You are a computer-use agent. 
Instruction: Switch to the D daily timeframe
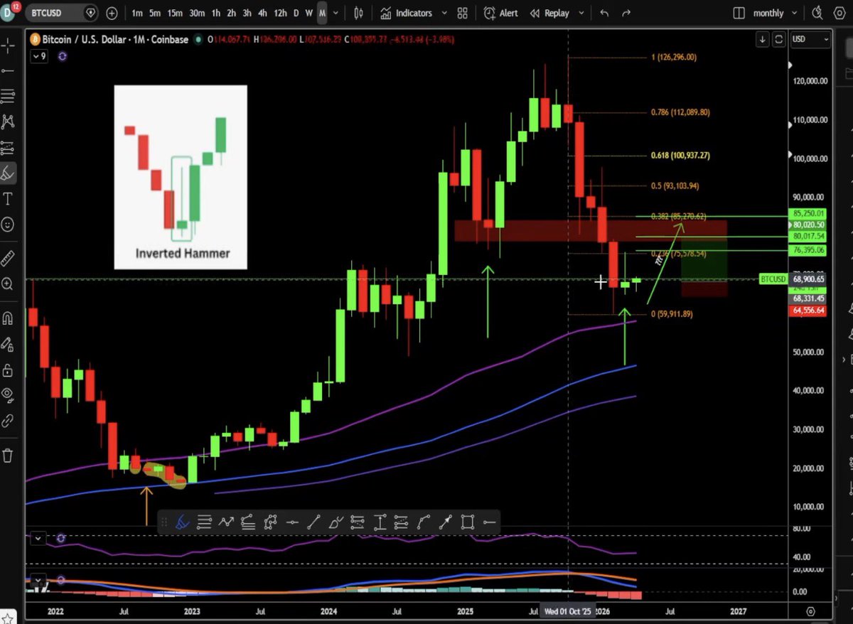click(296, 13)
